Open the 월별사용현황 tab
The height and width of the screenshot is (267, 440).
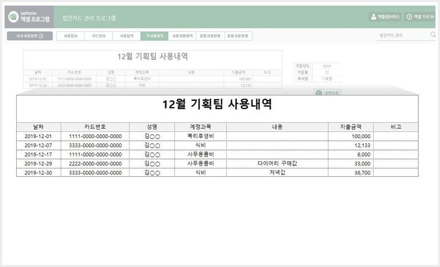pyautogui.click(x=238, y=36)
